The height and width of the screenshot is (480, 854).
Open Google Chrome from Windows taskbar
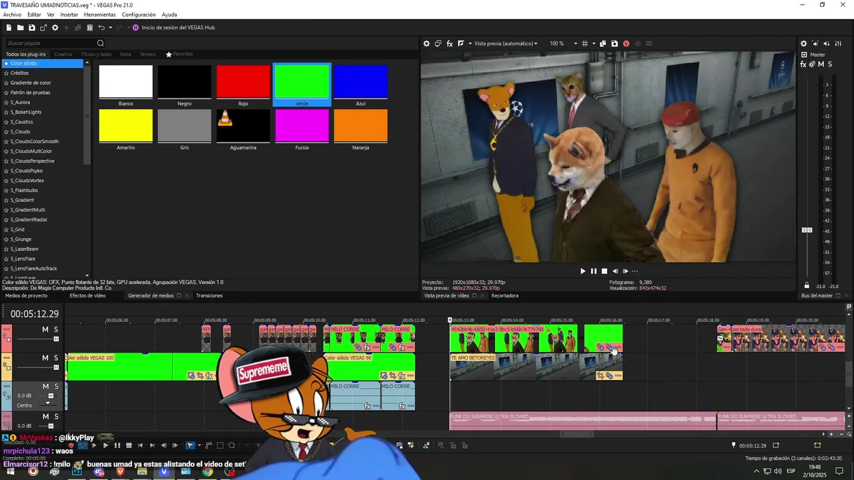[208, 472]
